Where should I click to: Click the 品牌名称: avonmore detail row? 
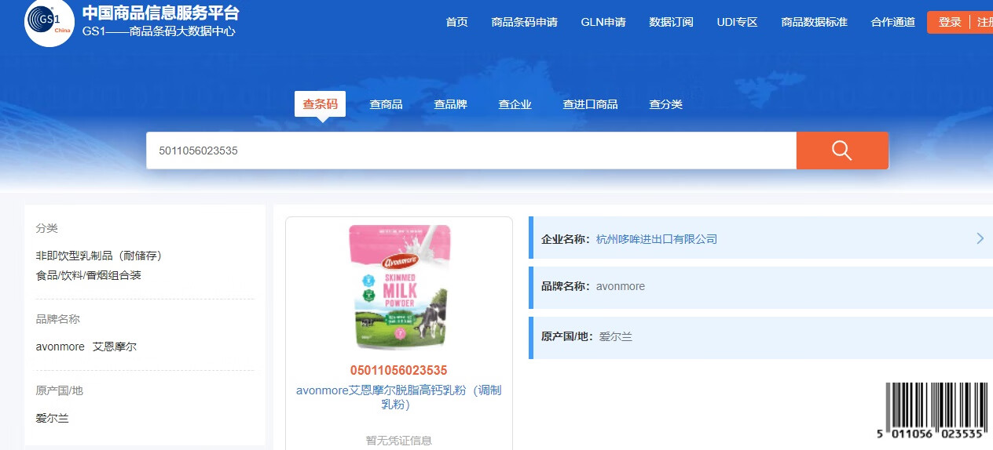(760, 286)
